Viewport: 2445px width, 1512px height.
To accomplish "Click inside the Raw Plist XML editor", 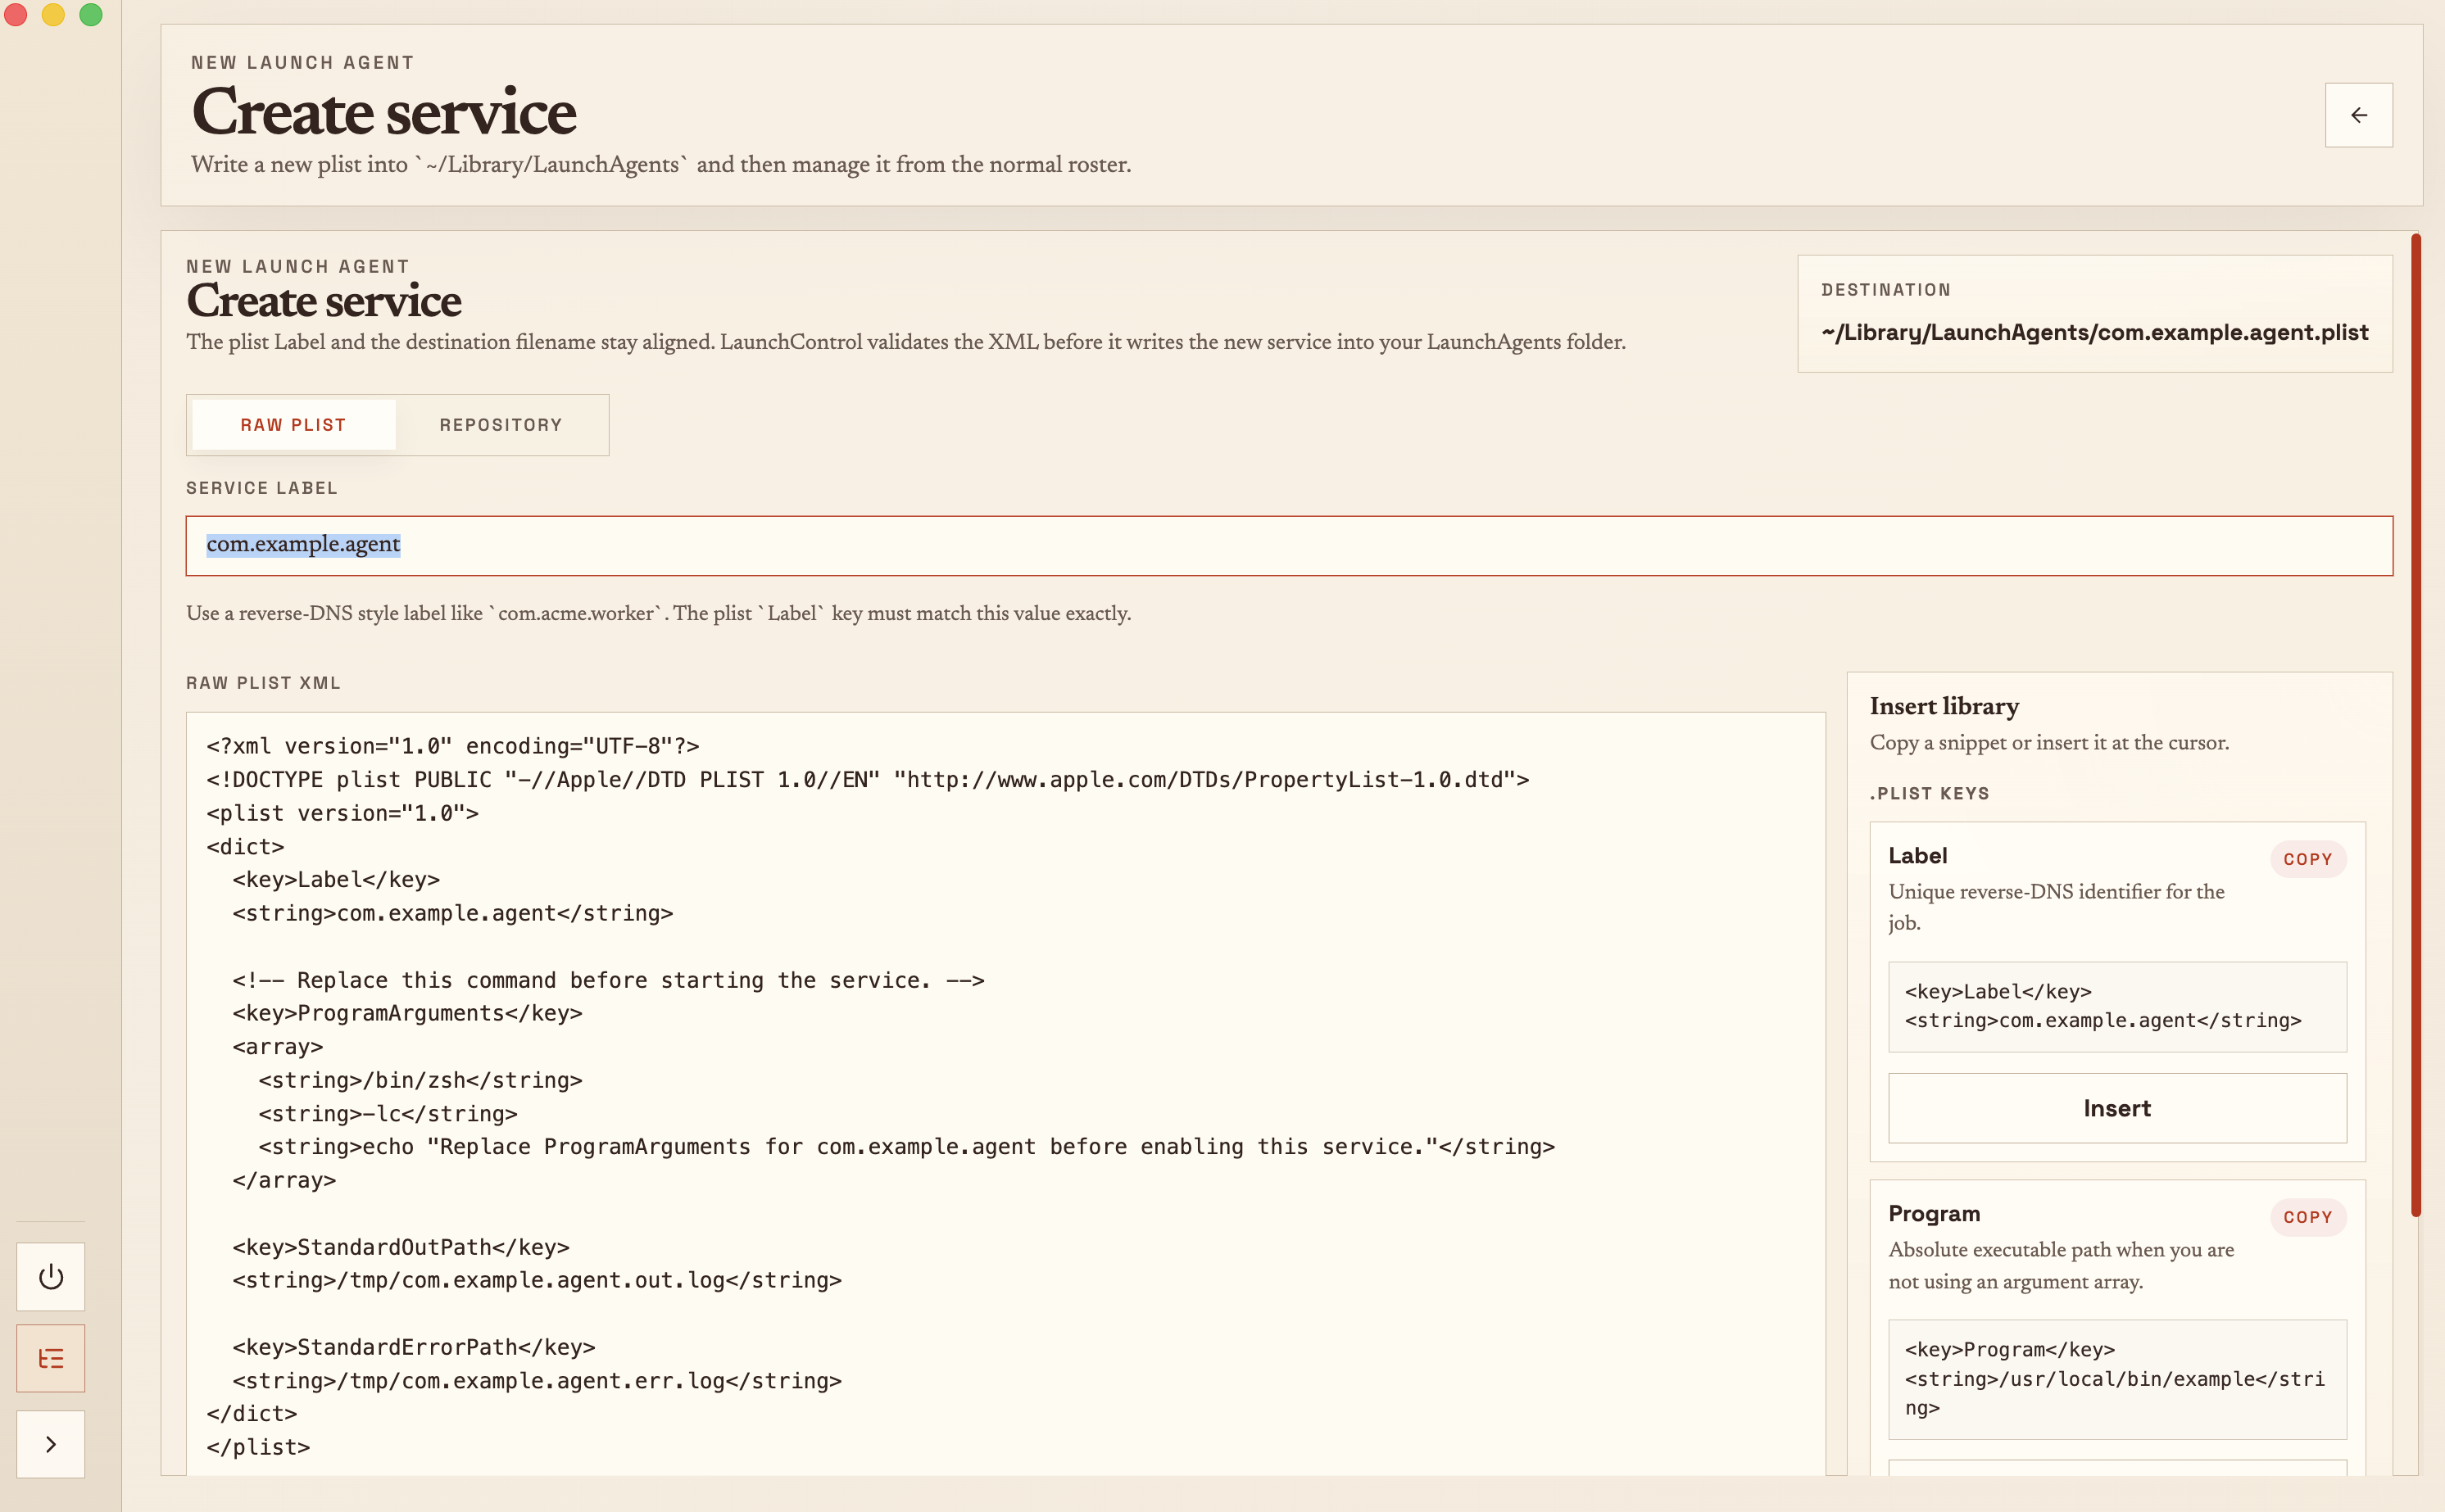I will [1005, 1095].
